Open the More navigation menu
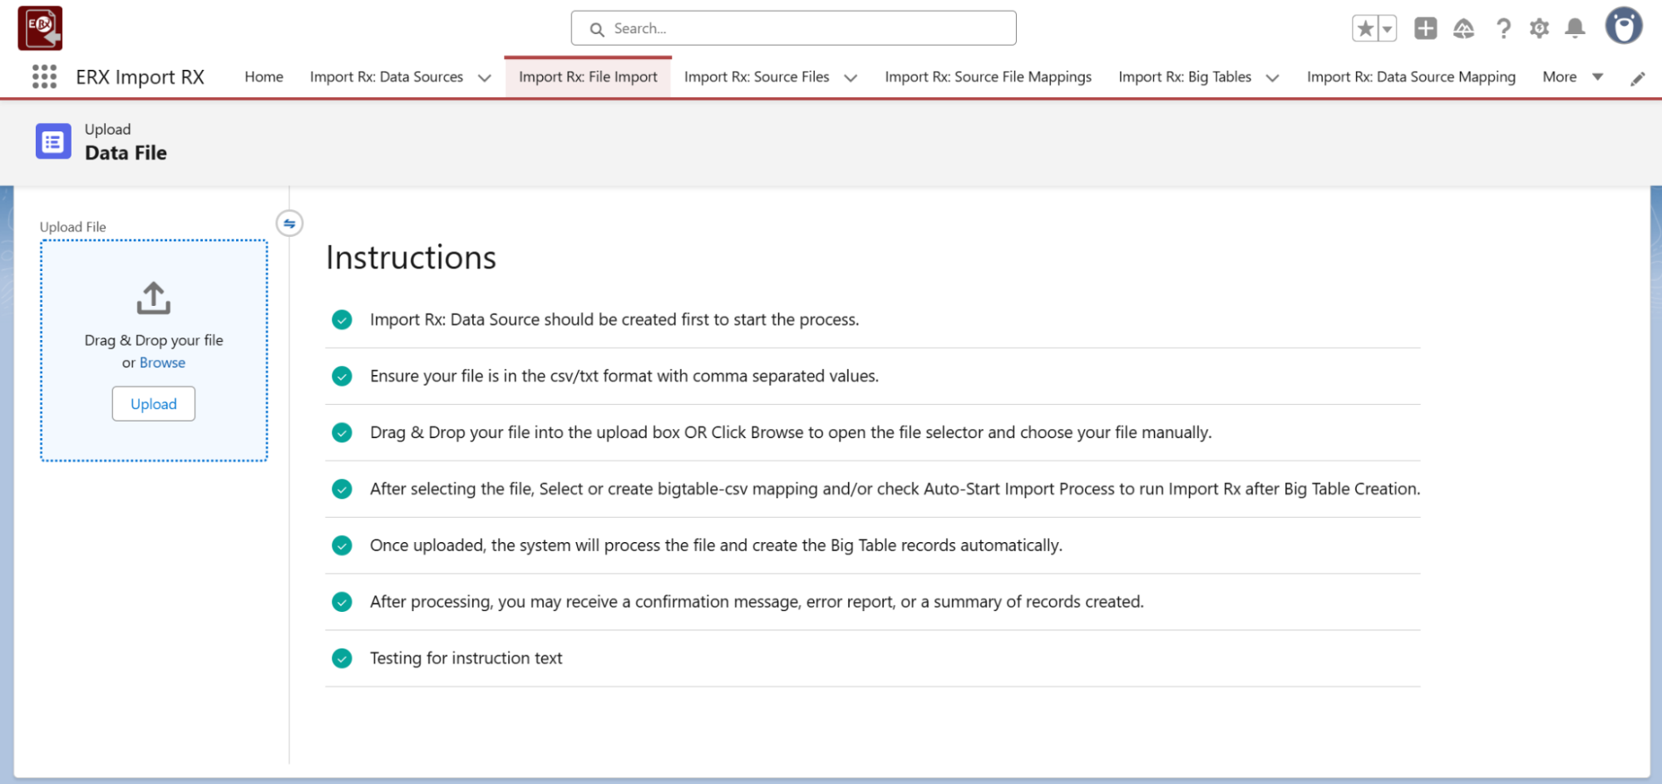This screenshot has width=1662, height=784. (x=1571, y=76)
